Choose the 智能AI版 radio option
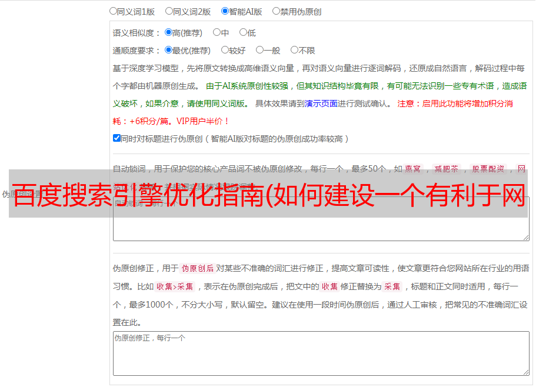The height and width of the screenshot is (387, 536). click(x=225, y=11)
